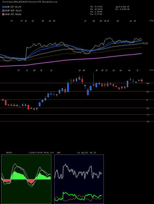Click the MACD panel heading
Screen dimensions: 154x204
(9, 153)
